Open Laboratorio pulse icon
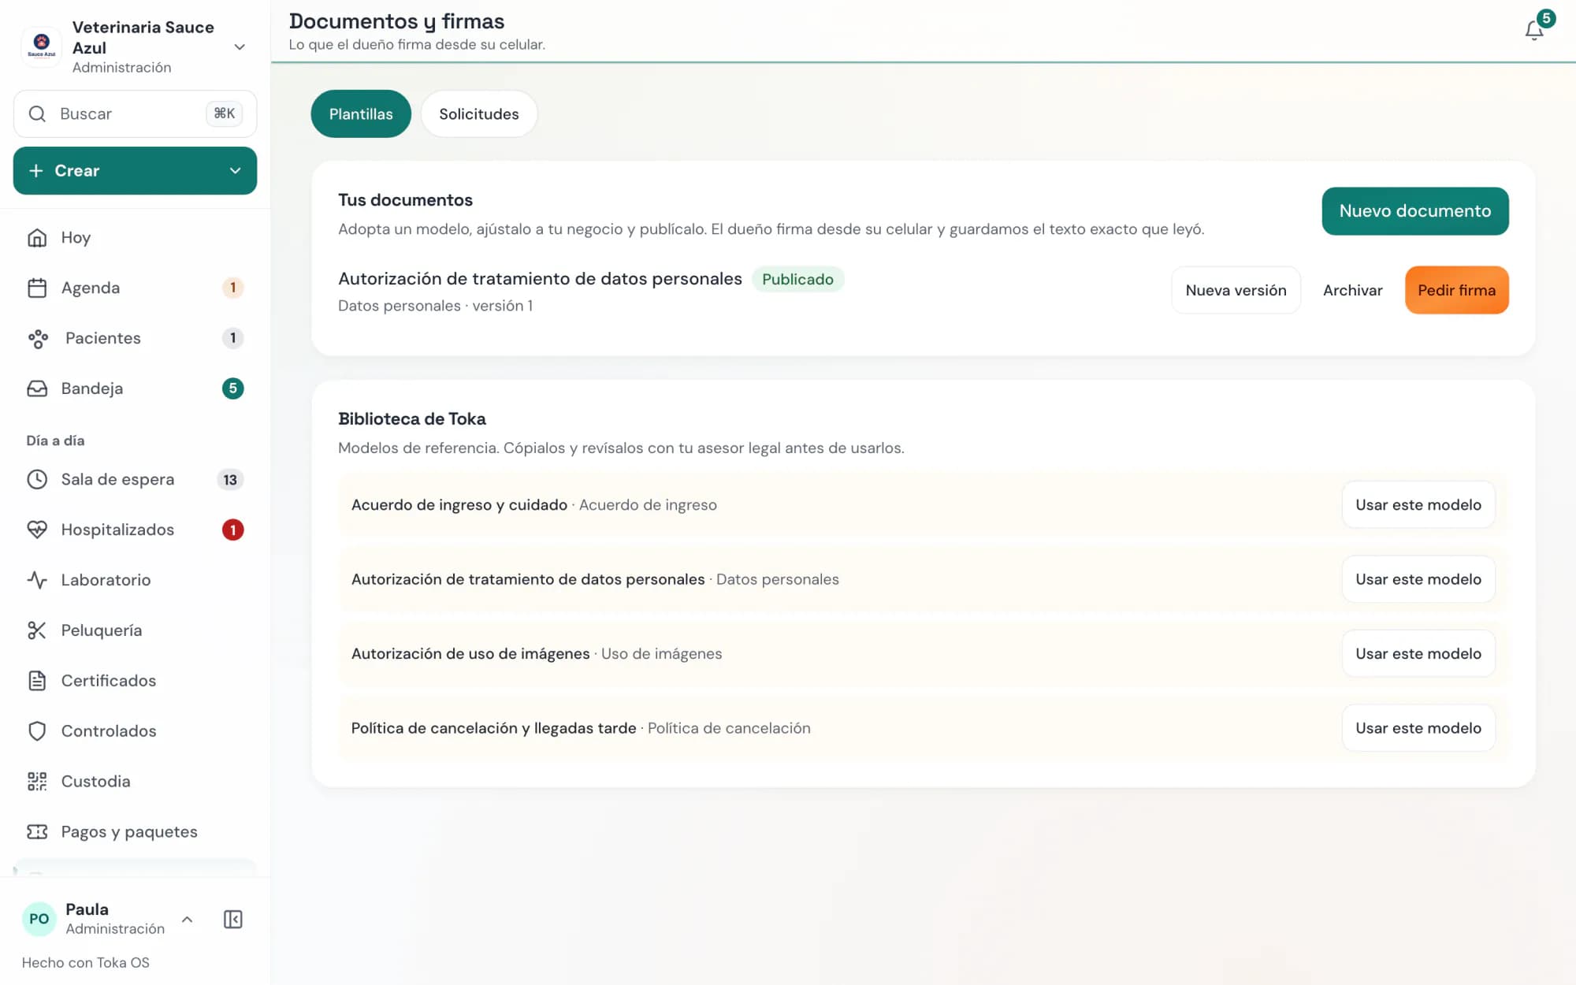Image resolution: width=1576 pixels, height=985 pixels. tap(37, 580)
